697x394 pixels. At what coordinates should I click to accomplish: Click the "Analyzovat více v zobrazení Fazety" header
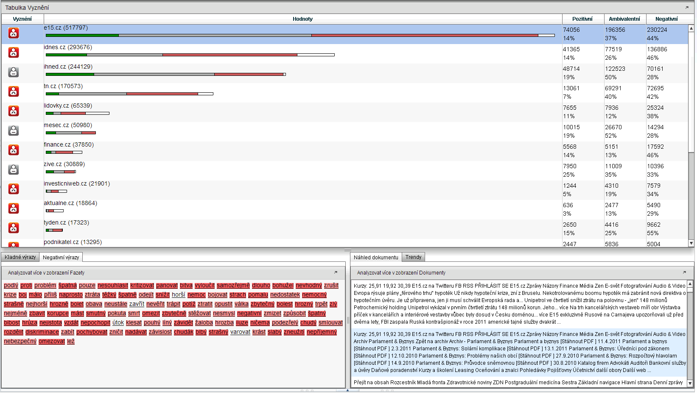point(46,273)
